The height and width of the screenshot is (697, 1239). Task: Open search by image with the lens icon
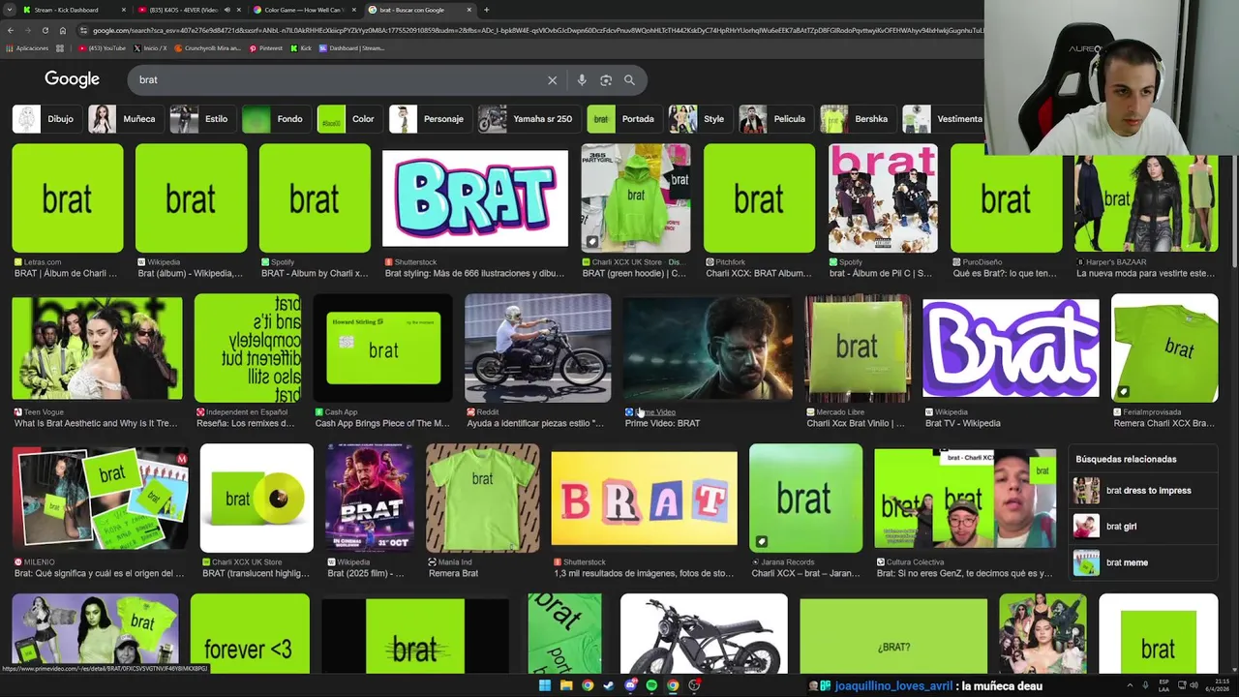click(606, 80)
